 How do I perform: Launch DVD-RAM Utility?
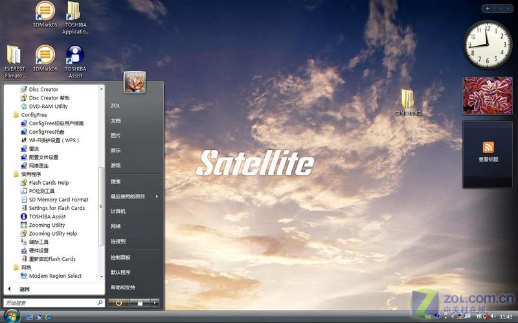[x=44, y=107]
